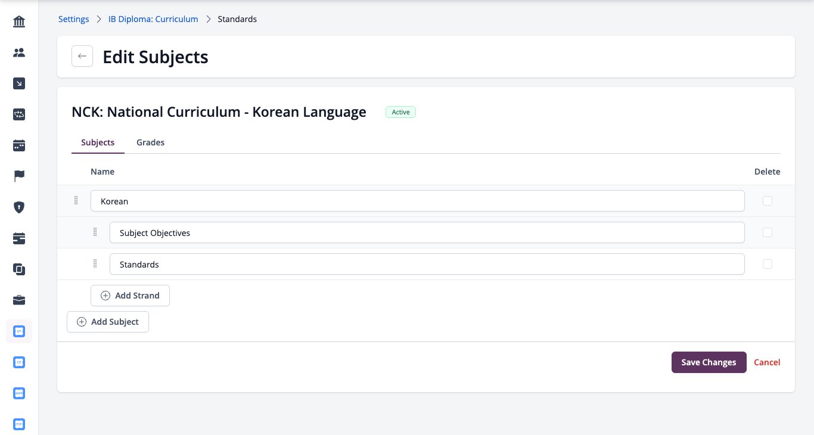Open the credit card sidebar icon

click(19, 238)
